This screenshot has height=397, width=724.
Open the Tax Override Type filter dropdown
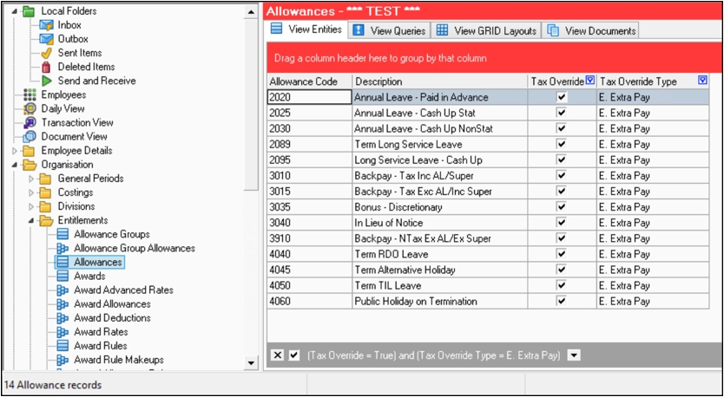pyautogui.click(x=702, y=81)
